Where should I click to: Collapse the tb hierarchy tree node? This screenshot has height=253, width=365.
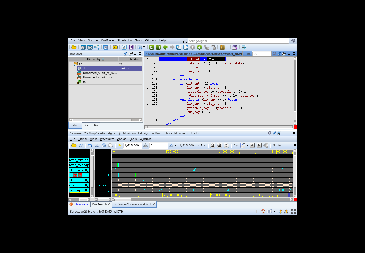pos(71,64)
